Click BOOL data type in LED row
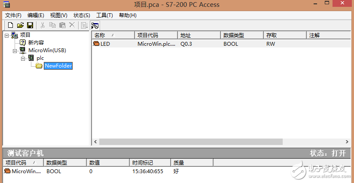The width and height of the screenshot is (354, 183). [x=231, y=44]
